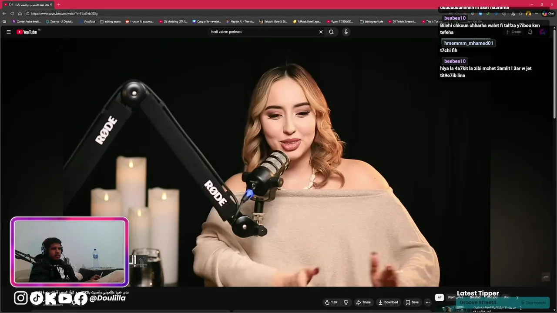Click the 'Groove Street4' tipper name
Viewport: 557px width, 313px height.
click(x=478, y=303)
